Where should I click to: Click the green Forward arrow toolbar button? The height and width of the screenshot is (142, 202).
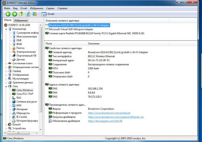(15, 14)
